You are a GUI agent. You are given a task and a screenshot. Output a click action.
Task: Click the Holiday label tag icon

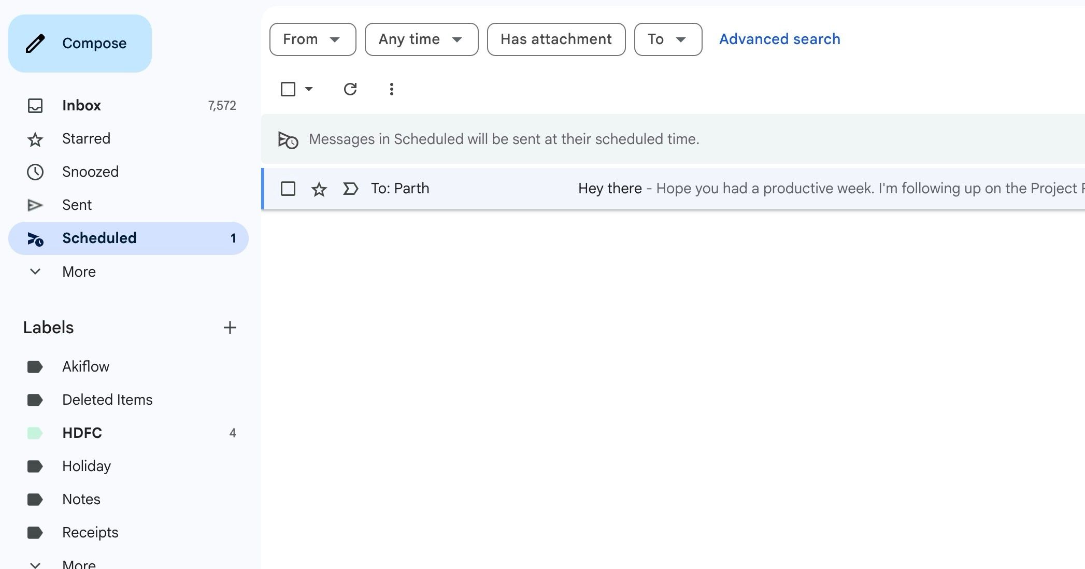point(35,466)
